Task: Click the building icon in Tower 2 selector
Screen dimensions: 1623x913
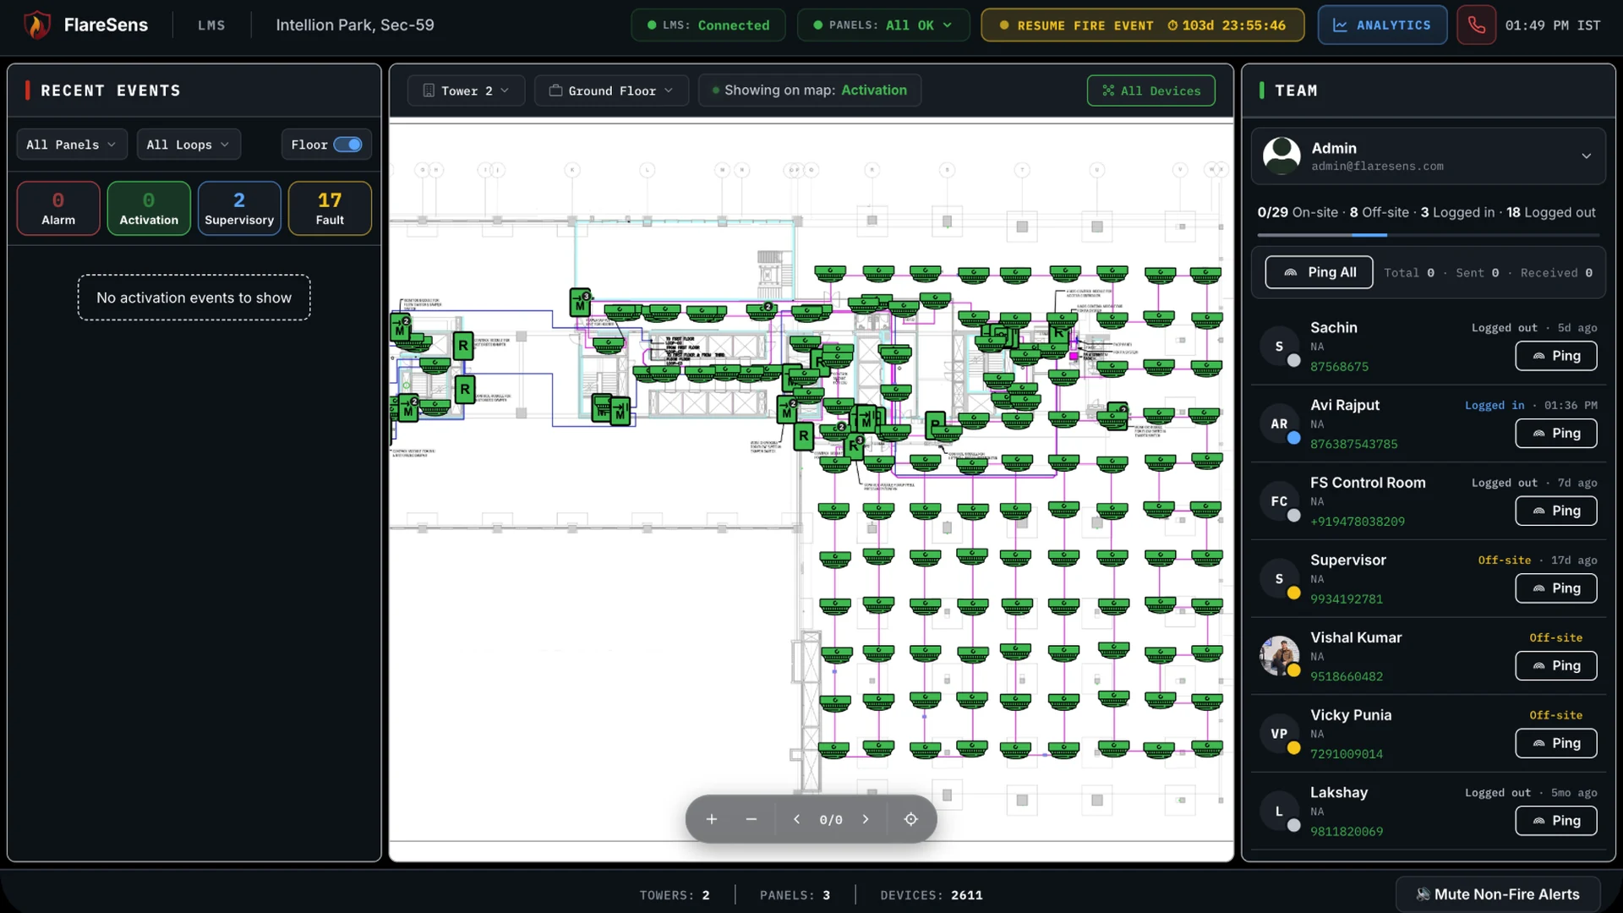Action: point(429,90)
